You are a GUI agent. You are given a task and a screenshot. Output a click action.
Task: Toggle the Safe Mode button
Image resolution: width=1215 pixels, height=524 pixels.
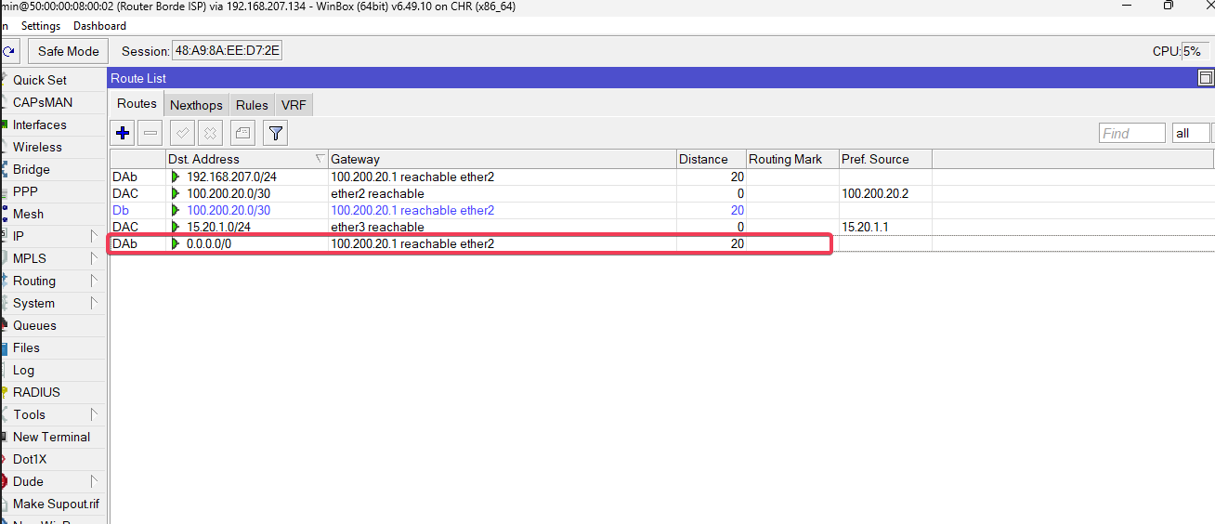(x=68, y=51)
